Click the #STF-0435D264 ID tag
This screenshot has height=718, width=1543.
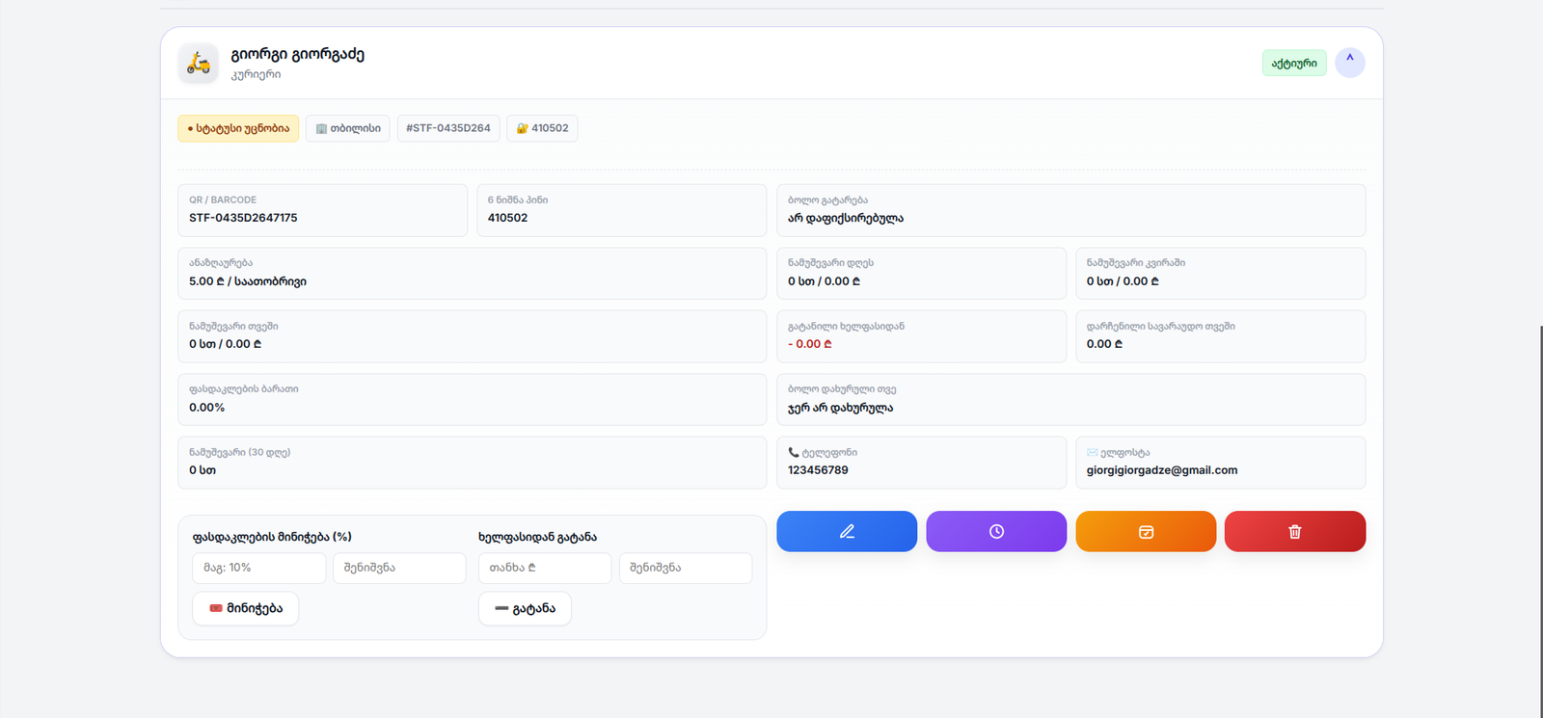point(448,128)
